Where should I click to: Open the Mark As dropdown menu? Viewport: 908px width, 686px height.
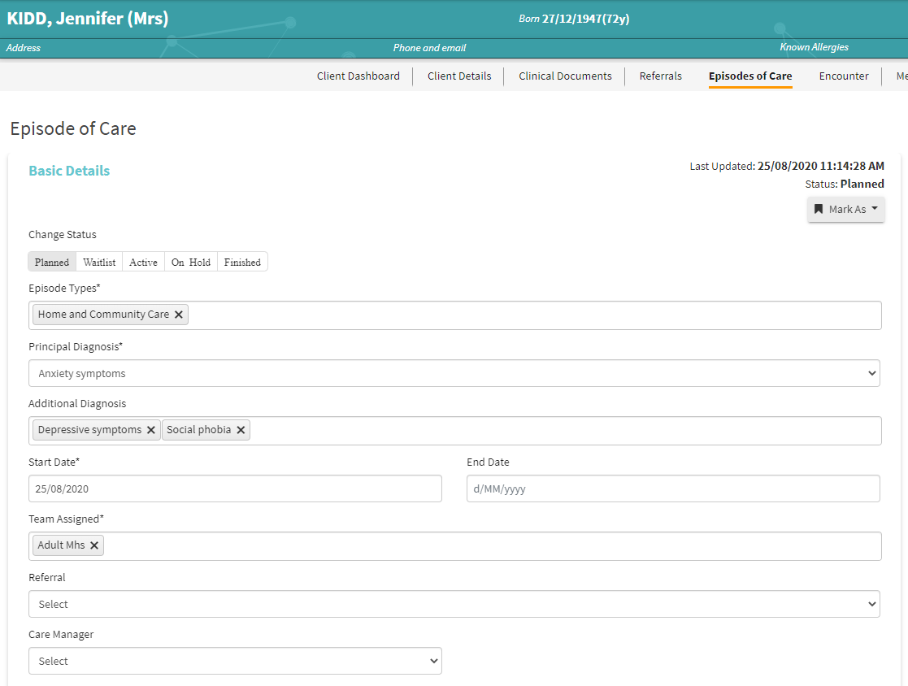click(846, 209)
